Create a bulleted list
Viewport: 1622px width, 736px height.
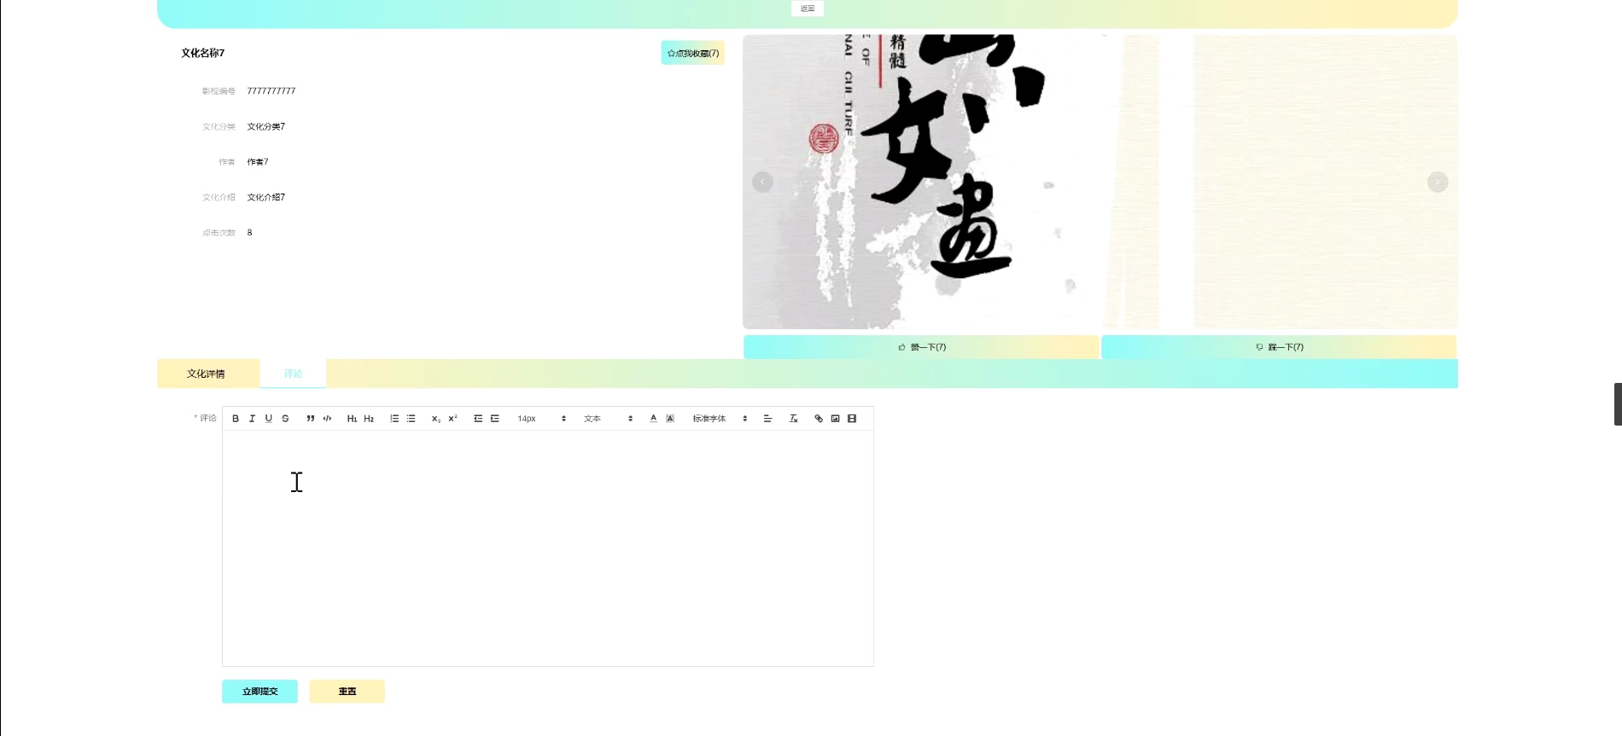411,419
